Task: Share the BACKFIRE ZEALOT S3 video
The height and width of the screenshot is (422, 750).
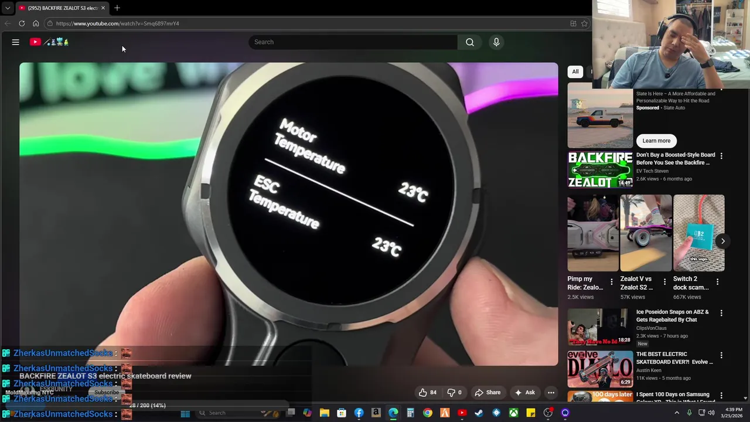Action: pos(487,393)
